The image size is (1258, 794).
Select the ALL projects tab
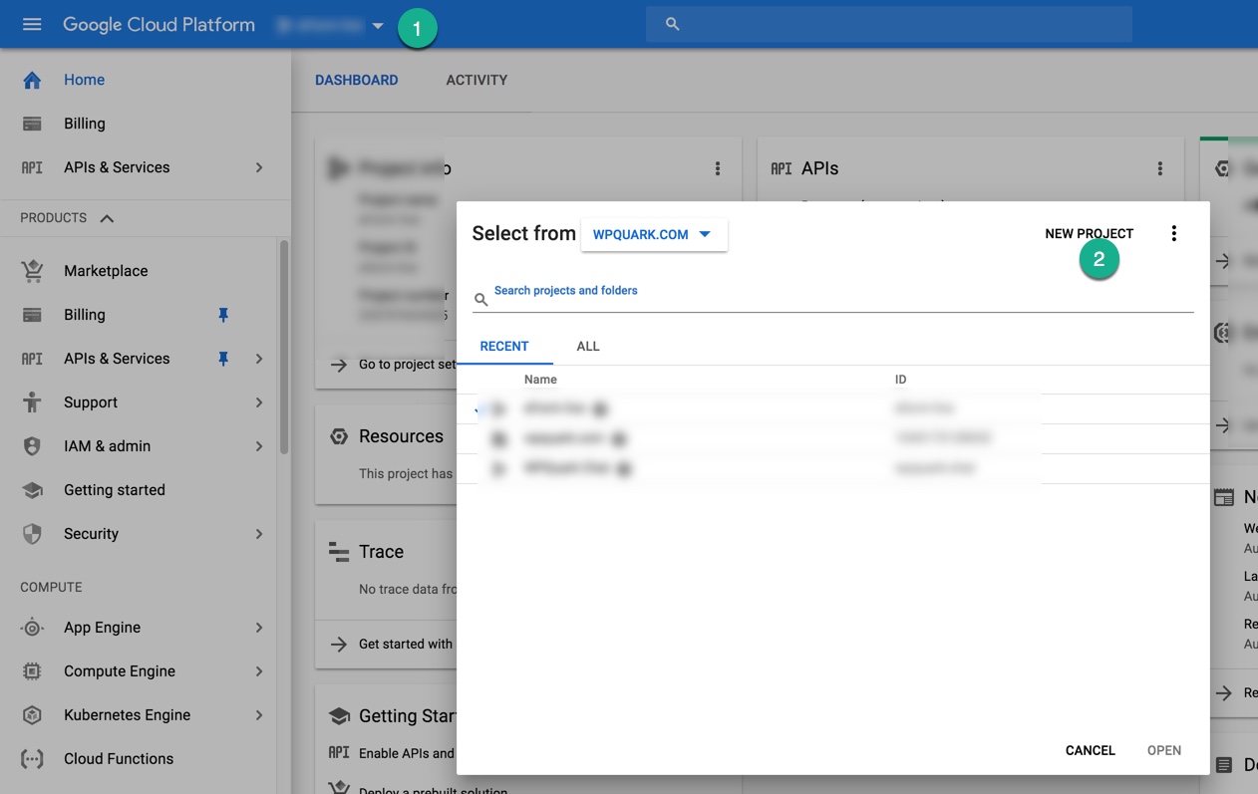(x=588, y=346)
